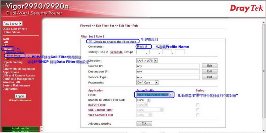Open the Fragments dropdown
The image size is (266, 133).
click(147, 82)
